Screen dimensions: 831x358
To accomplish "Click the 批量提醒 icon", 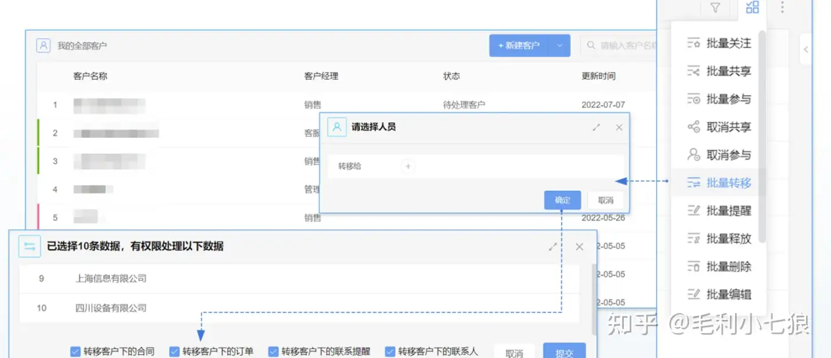I will point(694,211).
